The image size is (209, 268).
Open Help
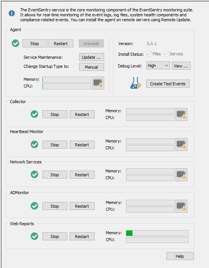click(x=180, y=256)
